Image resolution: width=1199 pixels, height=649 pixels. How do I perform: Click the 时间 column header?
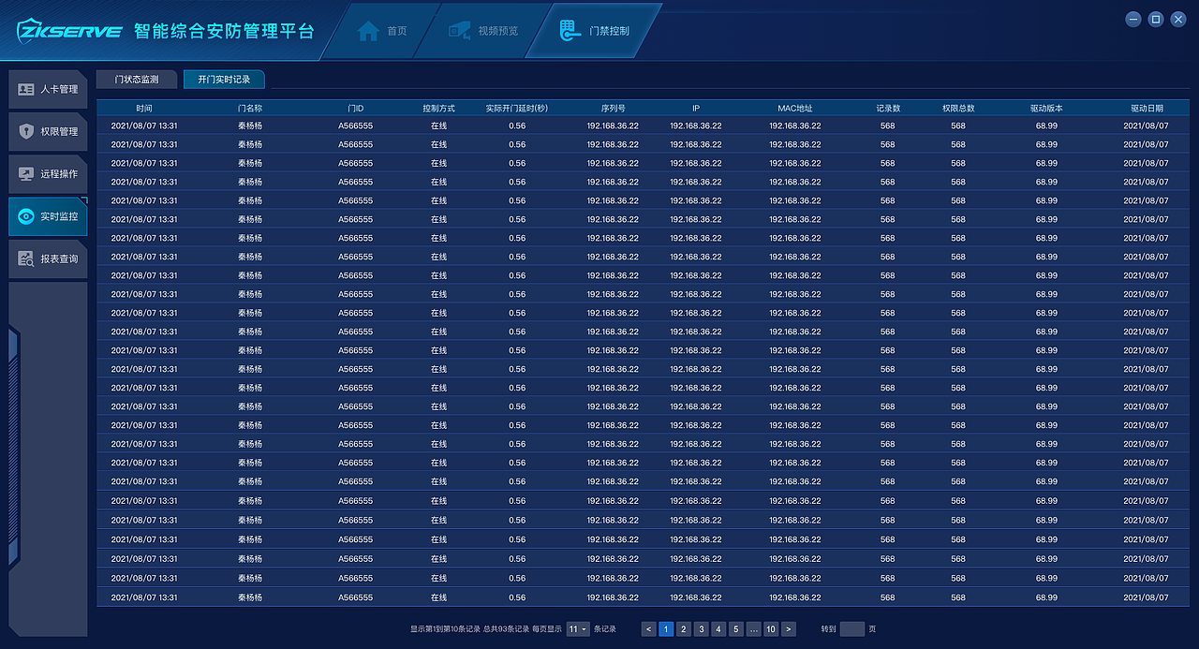[143, 108]
